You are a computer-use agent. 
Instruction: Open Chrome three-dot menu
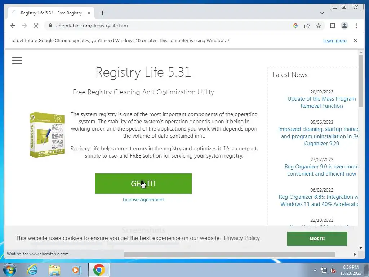pyautogui.click(x=356, y=26)
